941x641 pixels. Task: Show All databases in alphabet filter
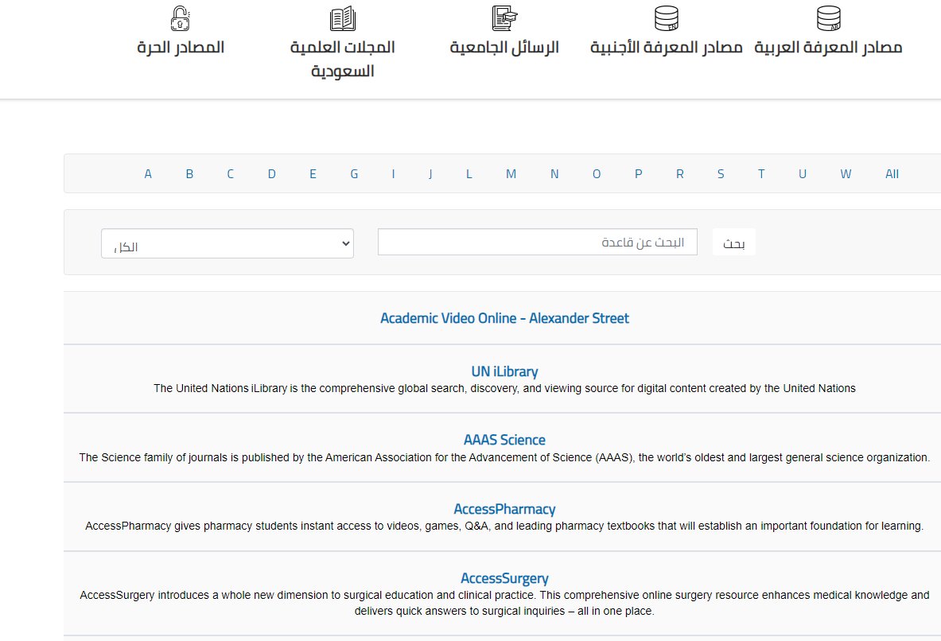pyautogui.click(x=892, y=174)
